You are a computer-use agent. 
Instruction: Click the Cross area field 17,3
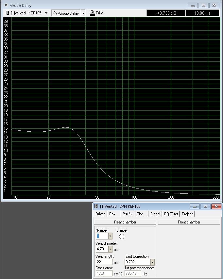point(104,273)
